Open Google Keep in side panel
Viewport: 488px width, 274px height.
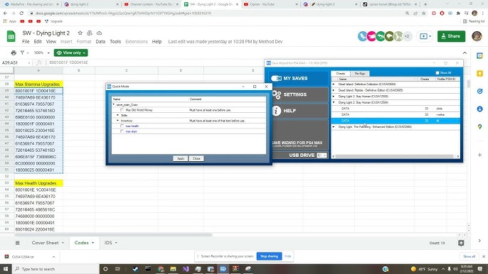[x=479, y=74]
